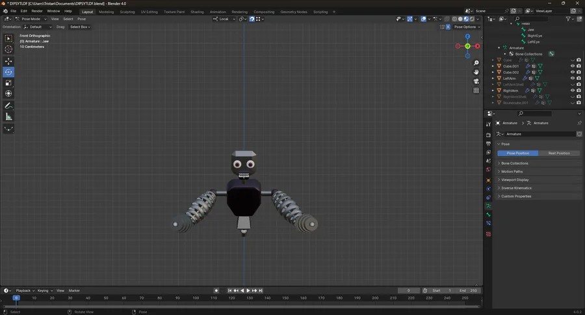This screenshot has width=585, height=315.
Task: Toggle camera view gizmo icon
Action: coord(476,81)
